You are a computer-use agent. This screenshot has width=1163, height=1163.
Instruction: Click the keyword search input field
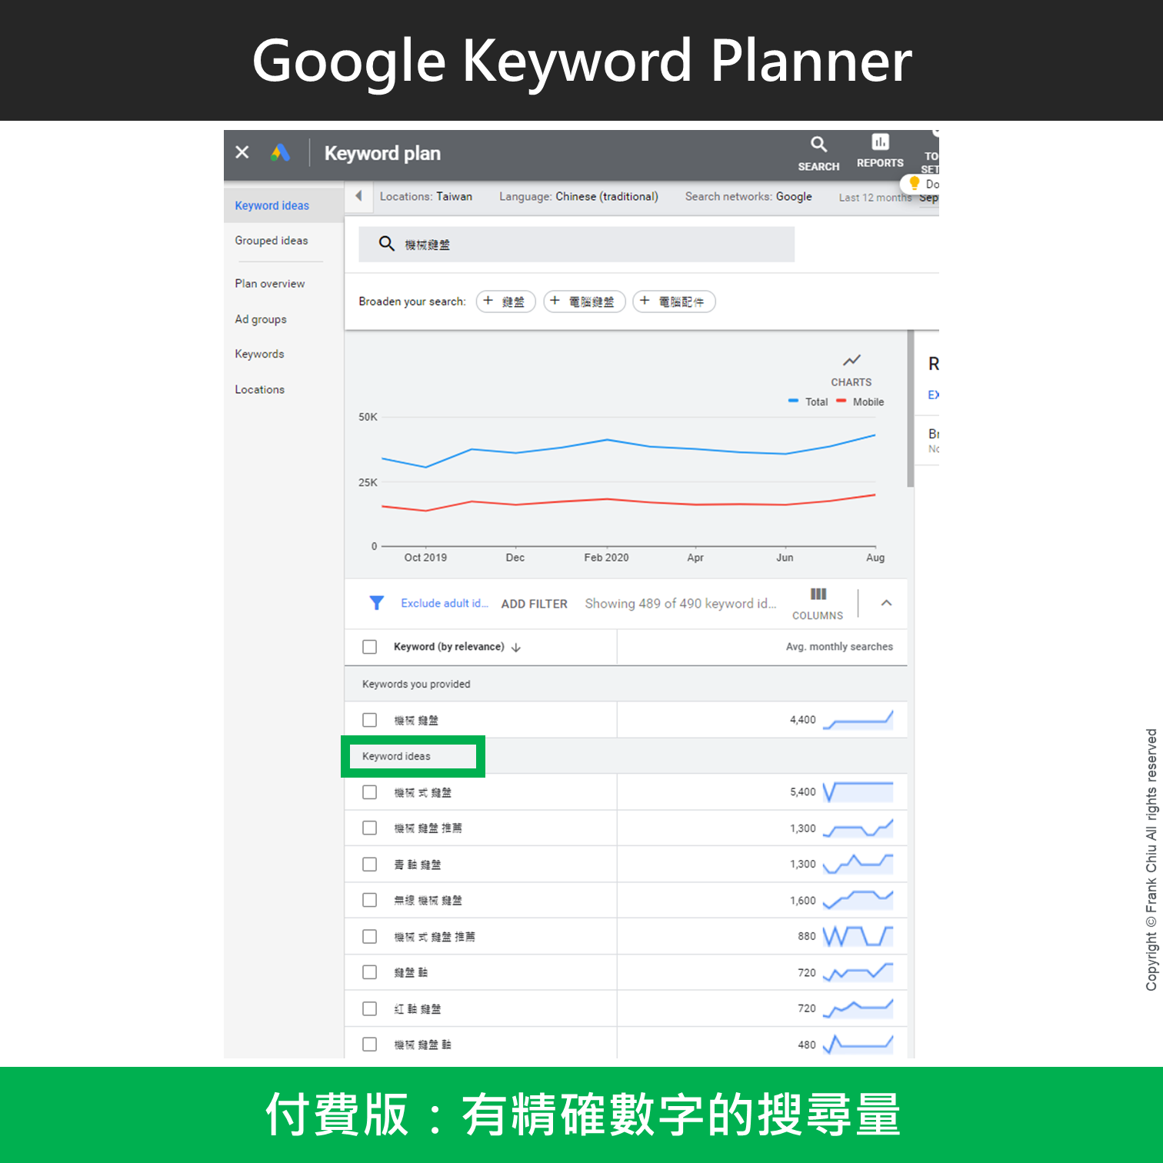pyautogui.click(x=577, y=245)
